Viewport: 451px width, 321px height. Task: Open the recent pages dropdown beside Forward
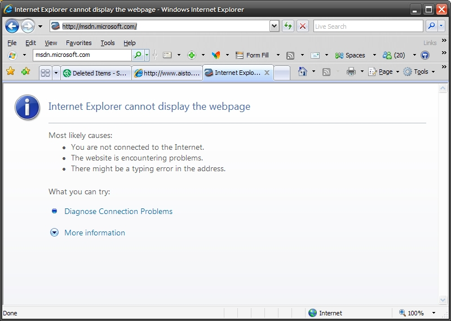tap(40, 26)
